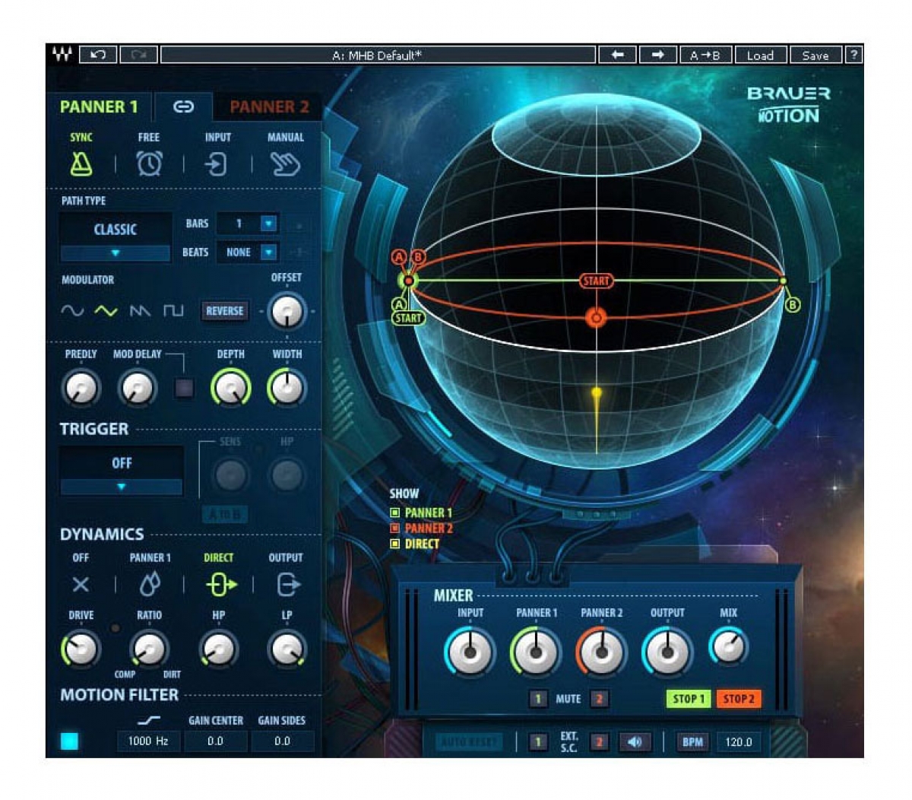Toggle Show Panner 1 checkbox
Screen dimensions: 912x800
[x=394, y=513]
